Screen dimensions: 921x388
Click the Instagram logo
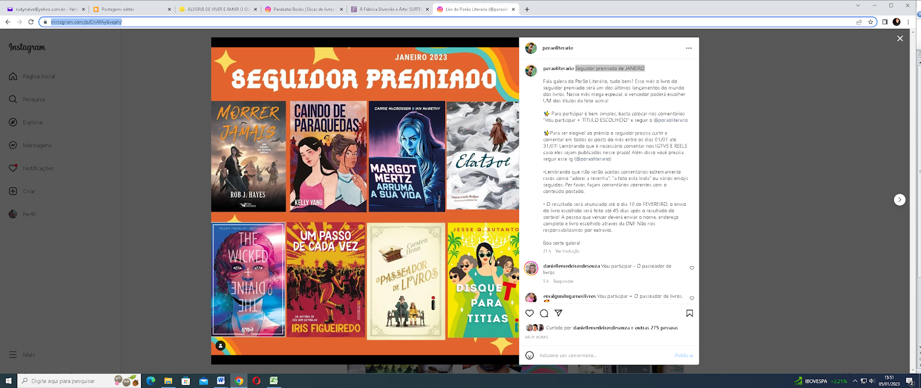click(x=27, y=48)
